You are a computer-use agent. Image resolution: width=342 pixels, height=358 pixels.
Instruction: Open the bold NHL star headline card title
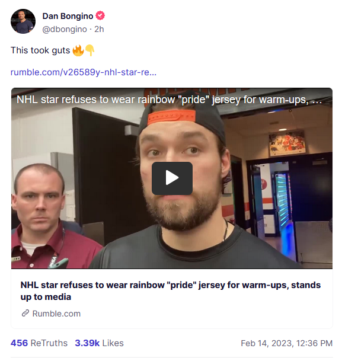coord(171,291)
